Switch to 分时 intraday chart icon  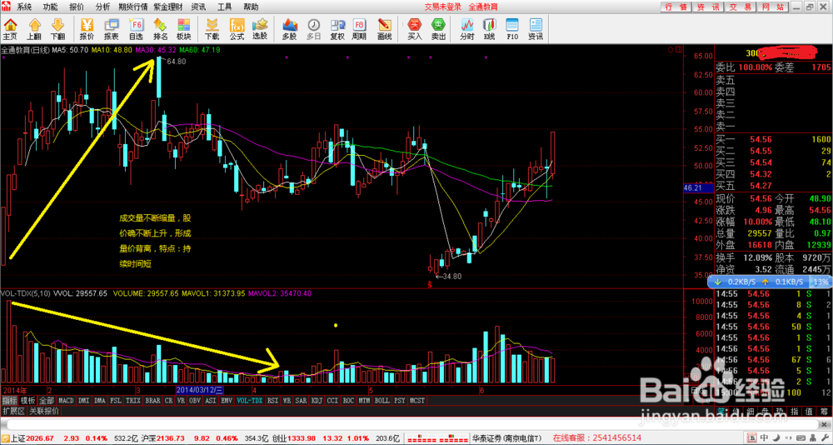pos(467,28)
